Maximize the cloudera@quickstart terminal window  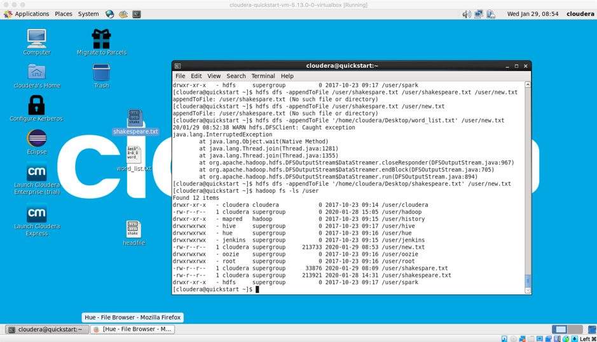516,66
